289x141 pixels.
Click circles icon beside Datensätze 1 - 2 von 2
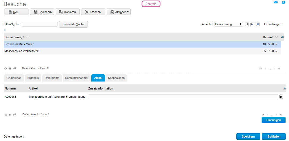click(14, 68)
